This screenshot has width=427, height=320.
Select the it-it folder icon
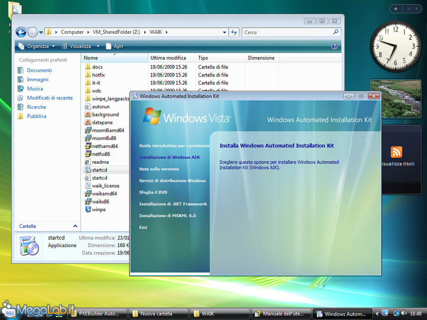(x=88, y=83)
